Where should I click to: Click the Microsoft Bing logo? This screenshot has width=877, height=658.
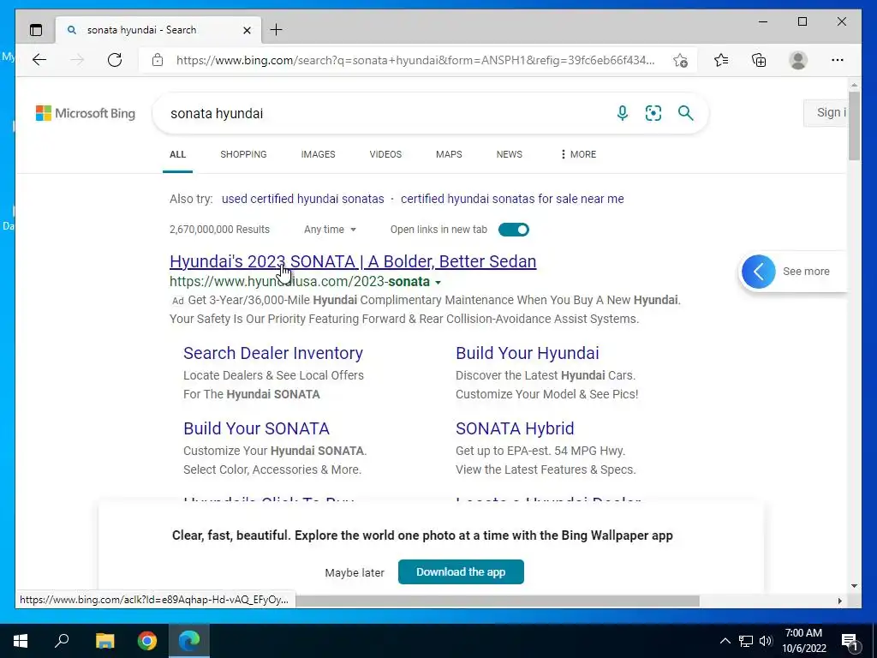click(x=86, y=113)
